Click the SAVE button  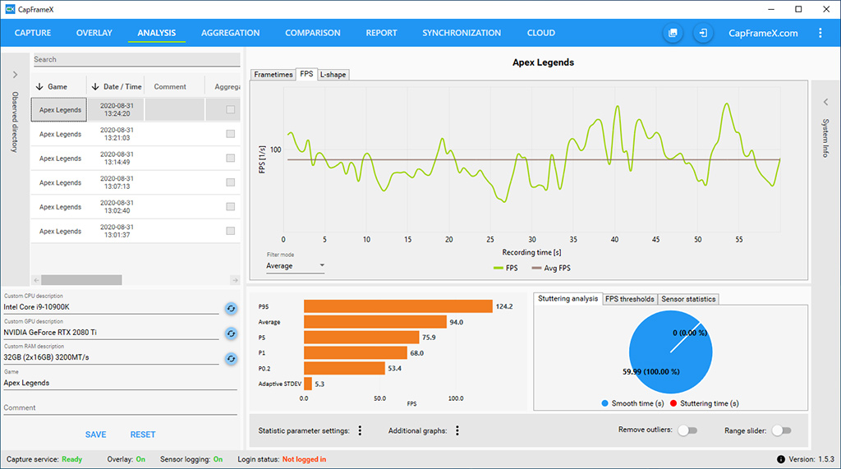click(x=95, y=435)
